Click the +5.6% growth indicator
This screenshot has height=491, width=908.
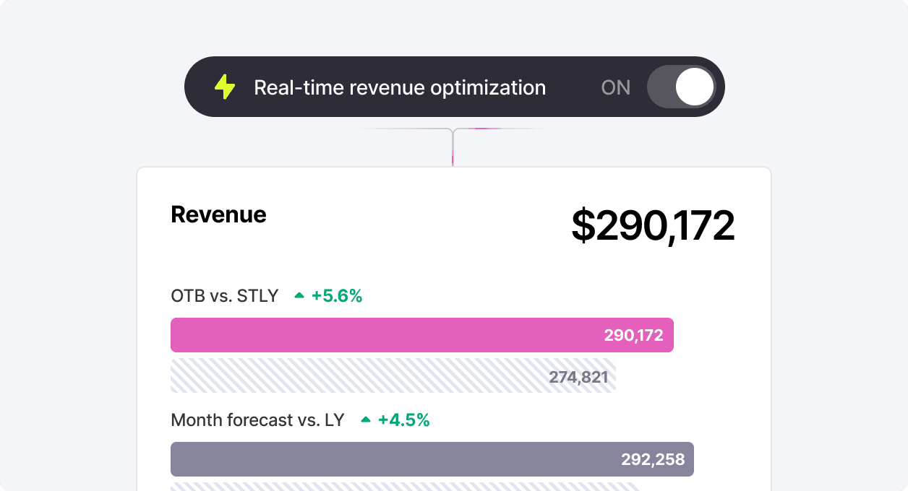click(335, 295)
